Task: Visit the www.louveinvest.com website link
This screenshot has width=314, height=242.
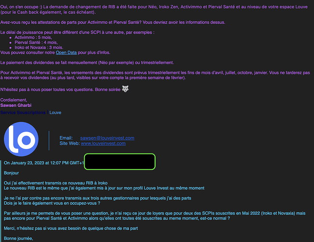Action: tap(103, 143)
